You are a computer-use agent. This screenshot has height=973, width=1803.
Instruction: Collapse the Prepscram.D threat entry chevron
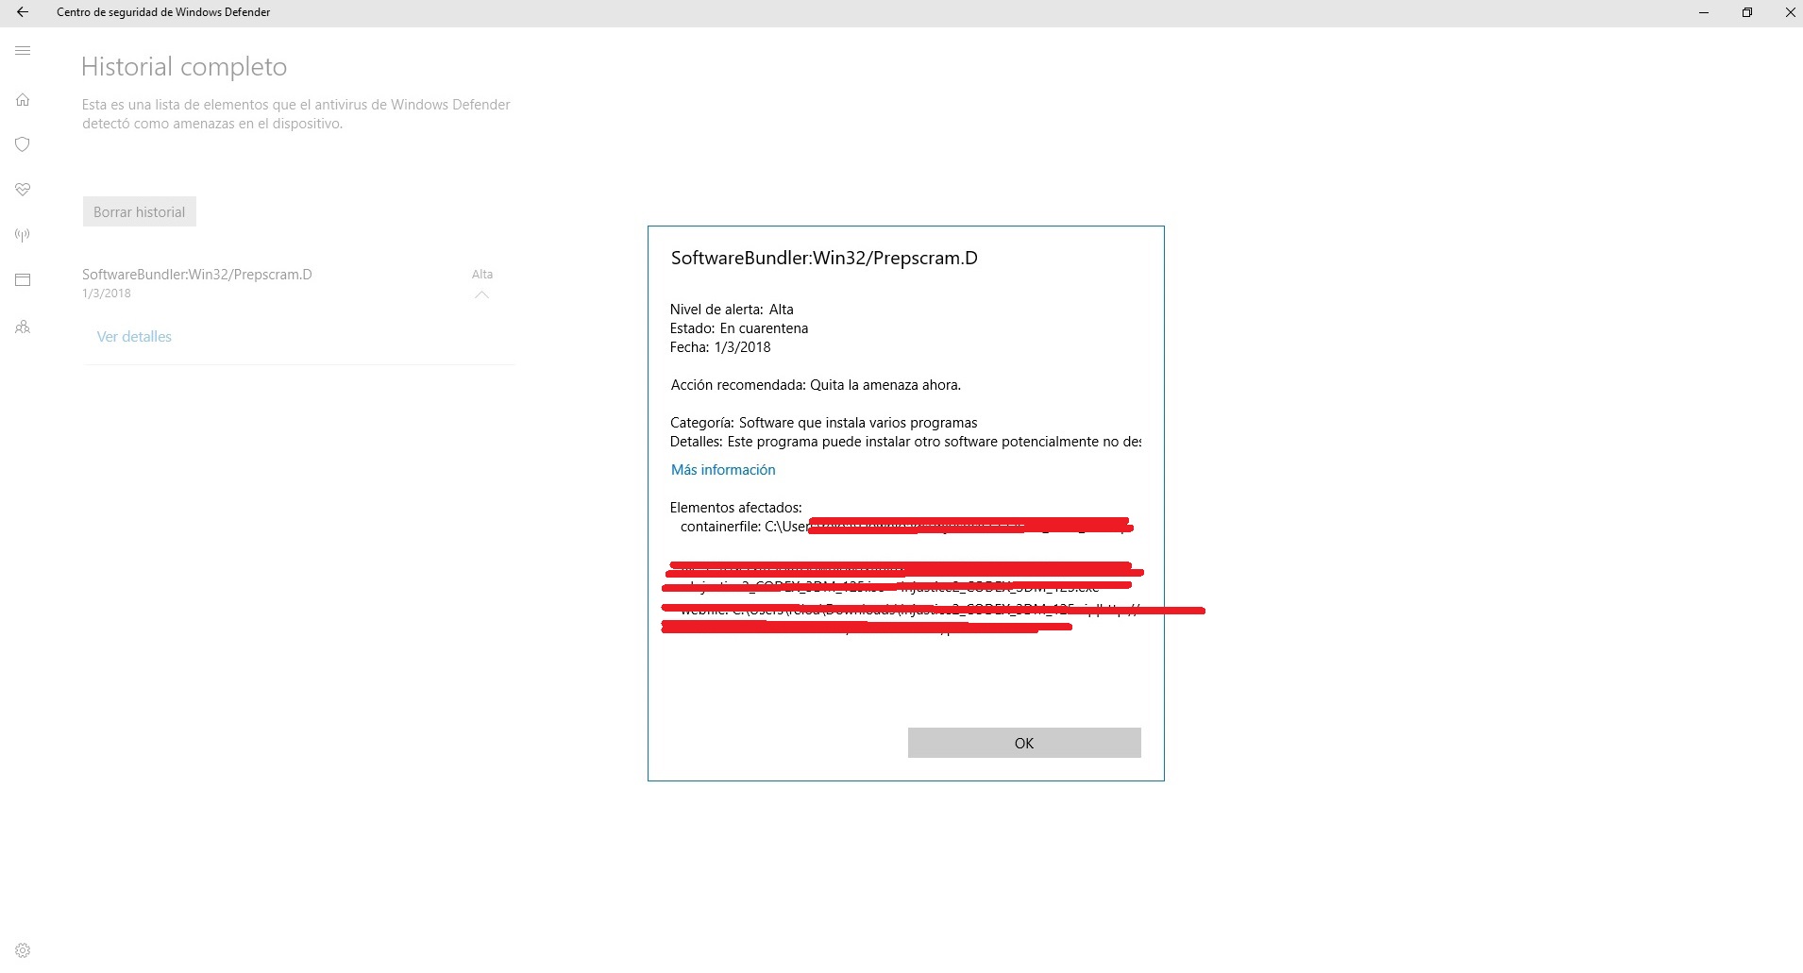tap(481, 295)
